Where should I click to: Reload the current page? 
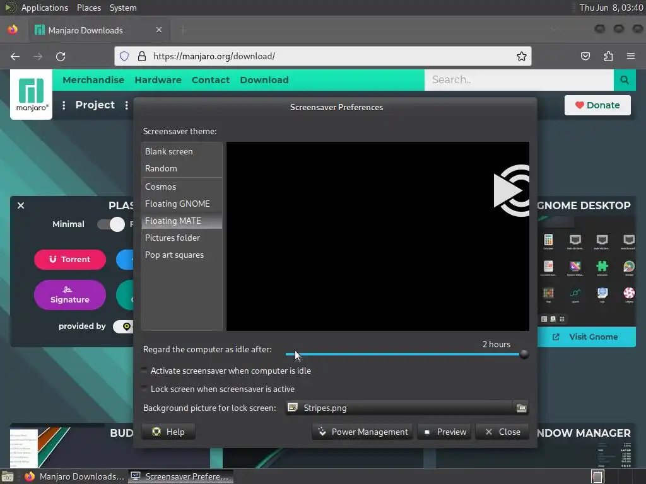pos(61,56)
